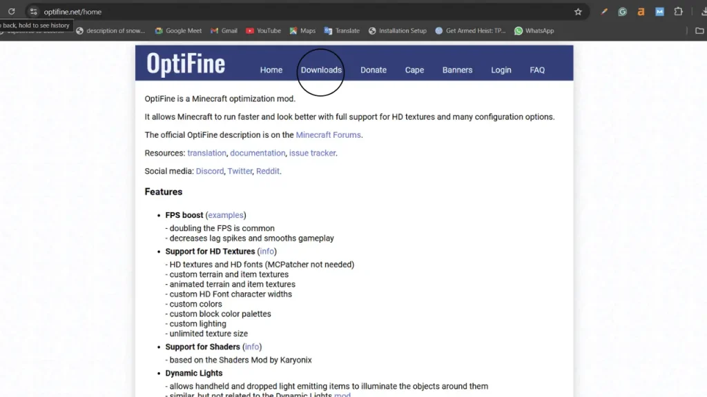Click 'custom colors' line
This screenshot has height=397, width=707.
[x=194, y=304]
